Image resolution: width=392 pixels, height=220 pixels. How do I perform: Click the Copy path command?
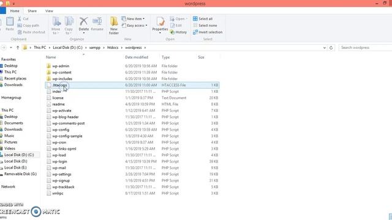click(28, 26)
